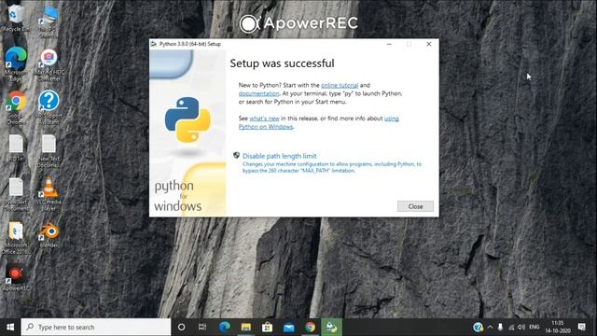Open File Explorer from the taskbar
The image size is (597, 336).
click(x=245, y=327)
